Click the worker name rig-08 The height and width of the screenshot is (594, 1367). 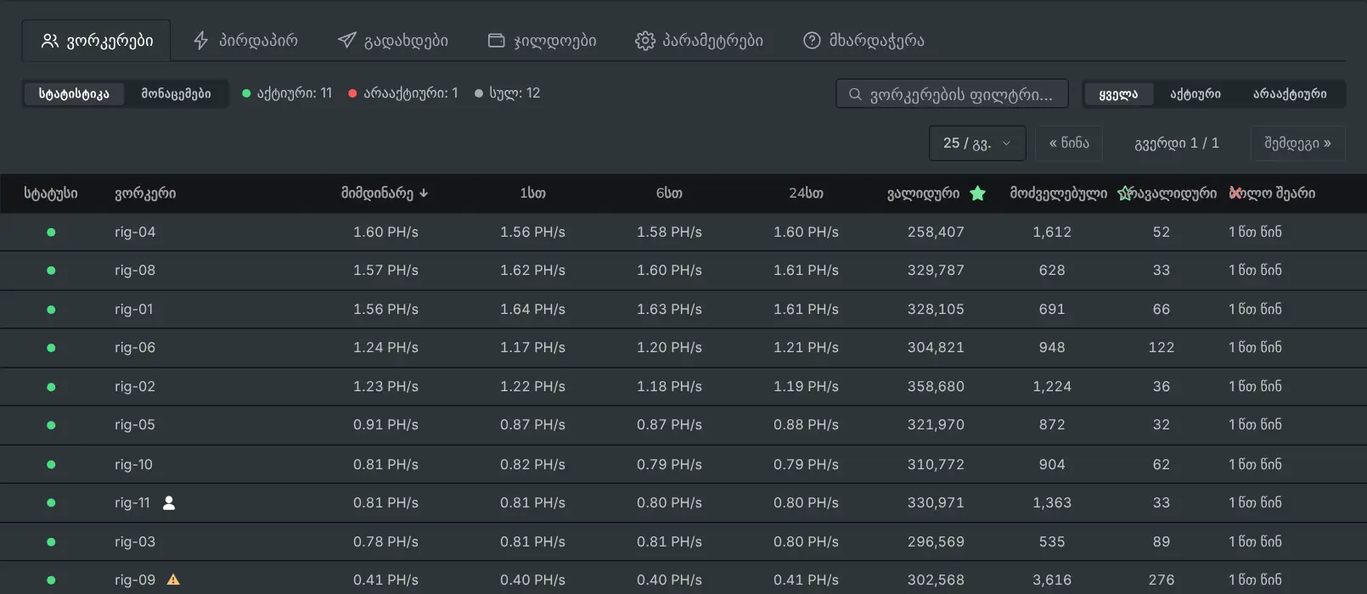pos(135,270)
